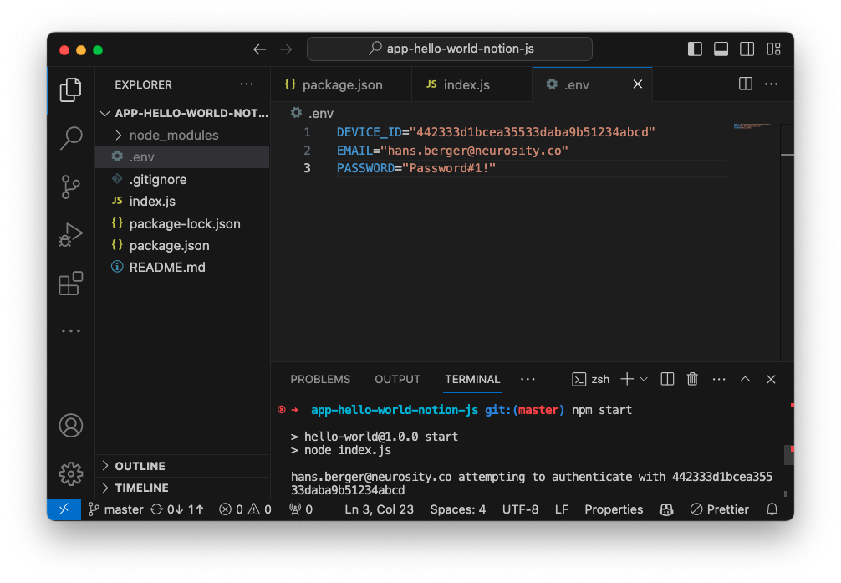Open the Run and Debug view

71,235
